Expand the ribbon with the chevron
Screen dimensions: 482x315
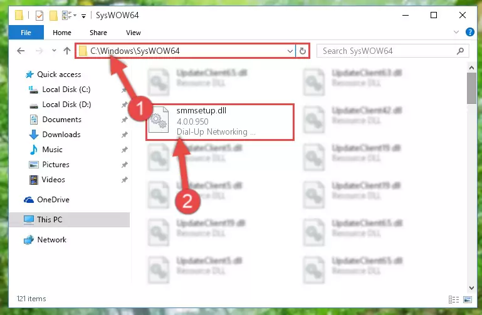456,32
